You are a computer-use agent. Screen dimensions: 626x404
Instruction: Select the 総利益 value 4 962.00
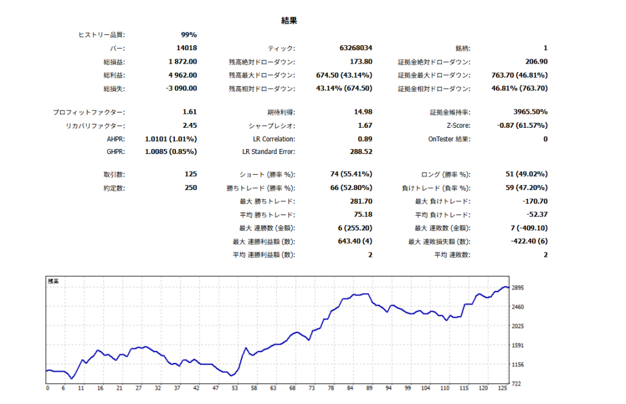[183, 75]
